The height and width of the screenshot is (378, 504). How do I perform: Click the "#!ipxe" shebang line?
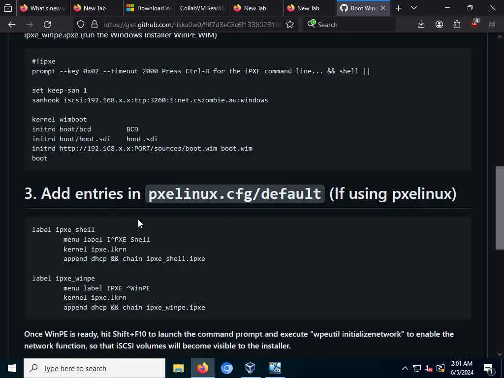[43, 62]
